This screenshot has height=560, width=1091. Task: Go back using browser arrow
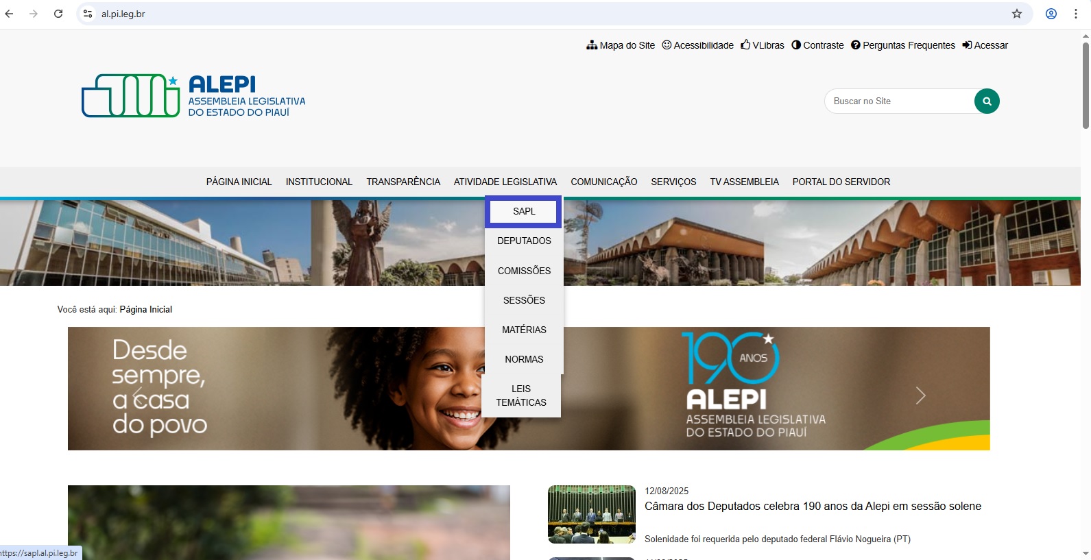[x=10, y=14]
